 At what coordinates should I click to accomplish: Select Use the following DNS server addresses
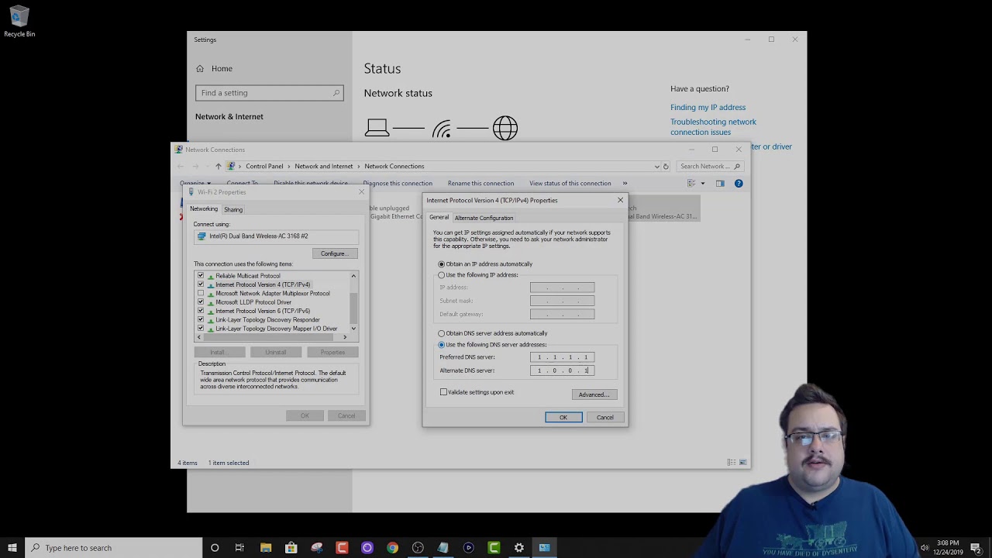click(x=442, y=344)
